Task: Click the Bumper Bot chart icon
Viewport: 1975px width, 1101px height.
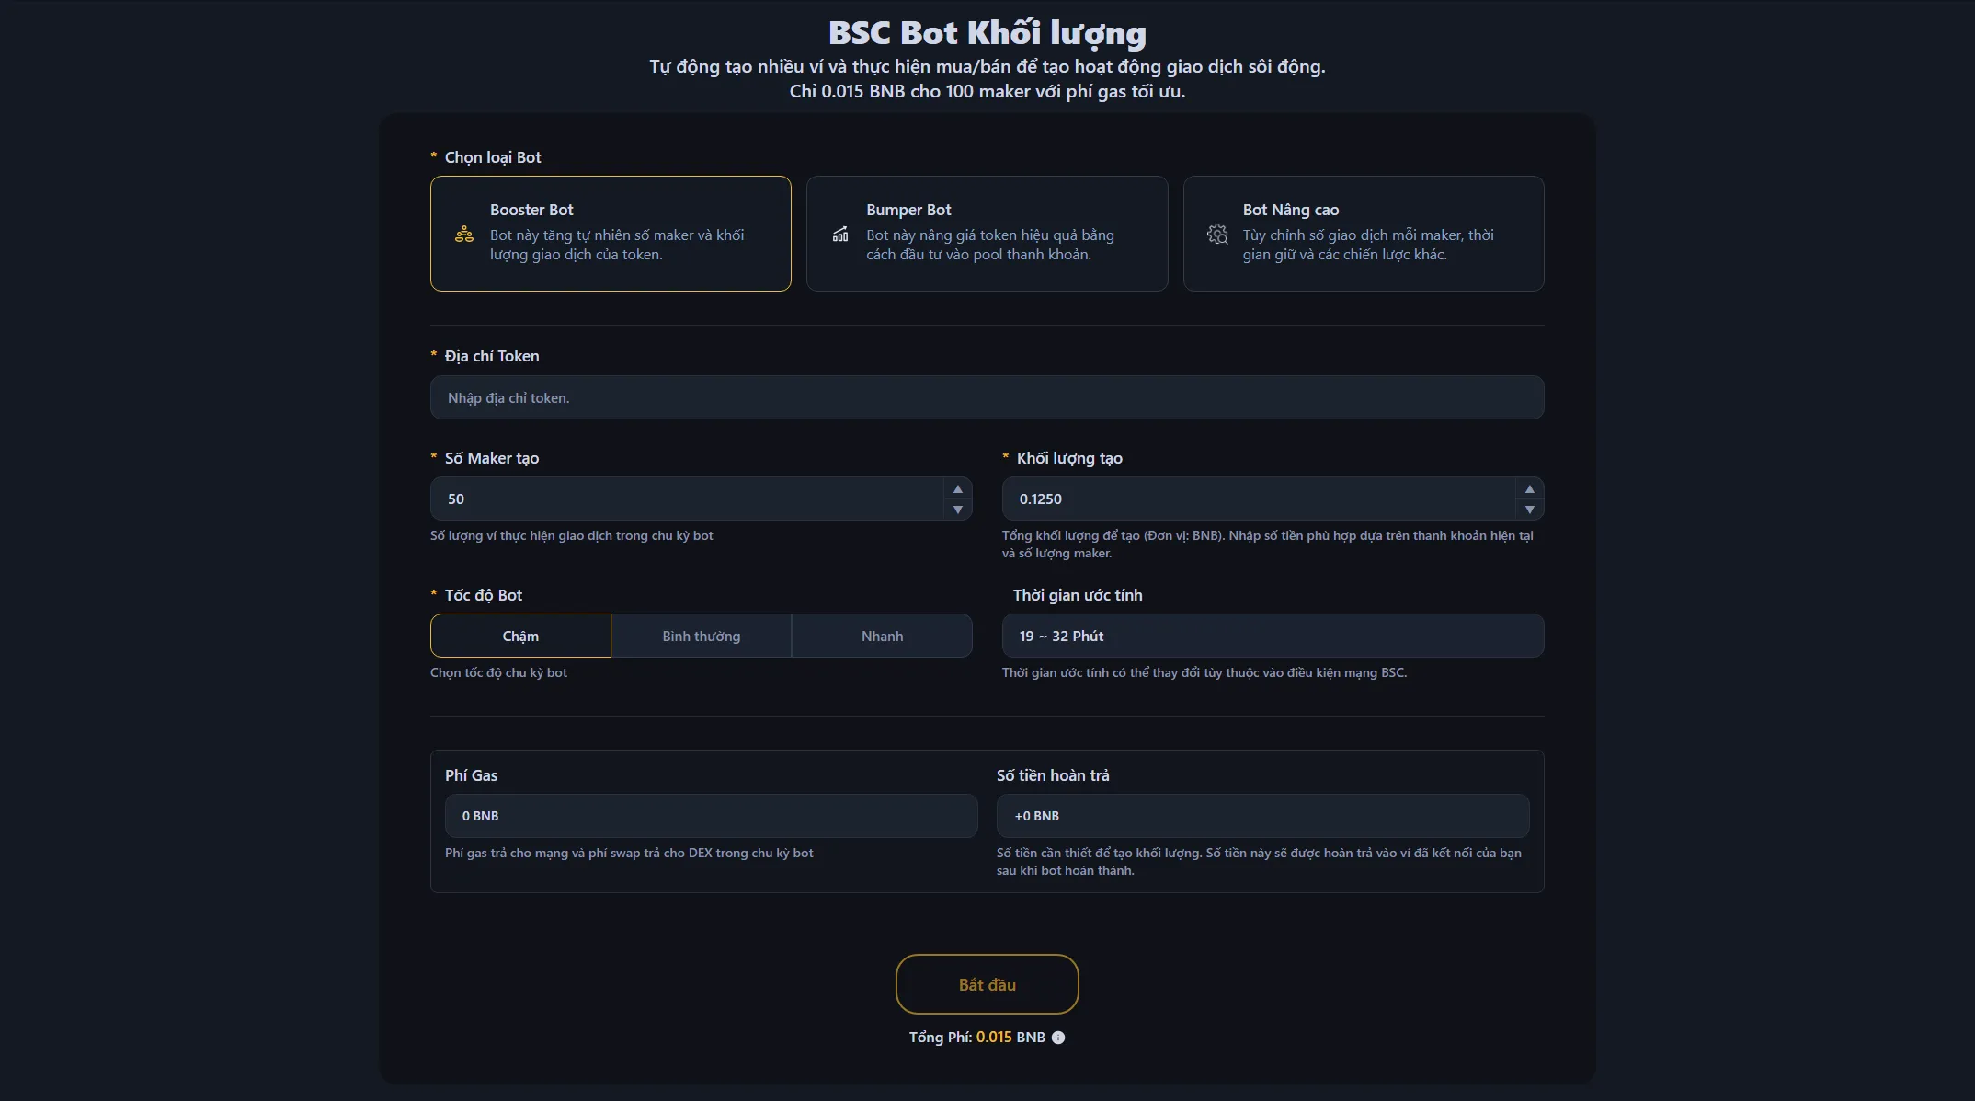Action: [840, 235]
